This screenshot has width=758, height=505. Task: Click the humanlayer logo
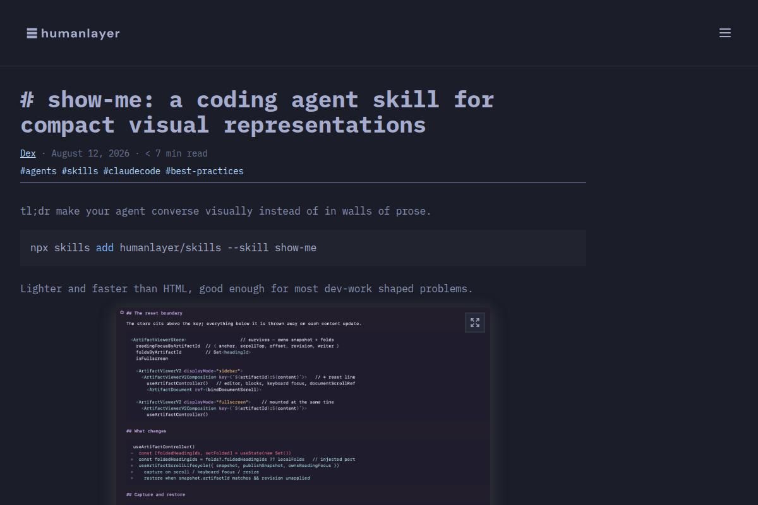(73, 33)
